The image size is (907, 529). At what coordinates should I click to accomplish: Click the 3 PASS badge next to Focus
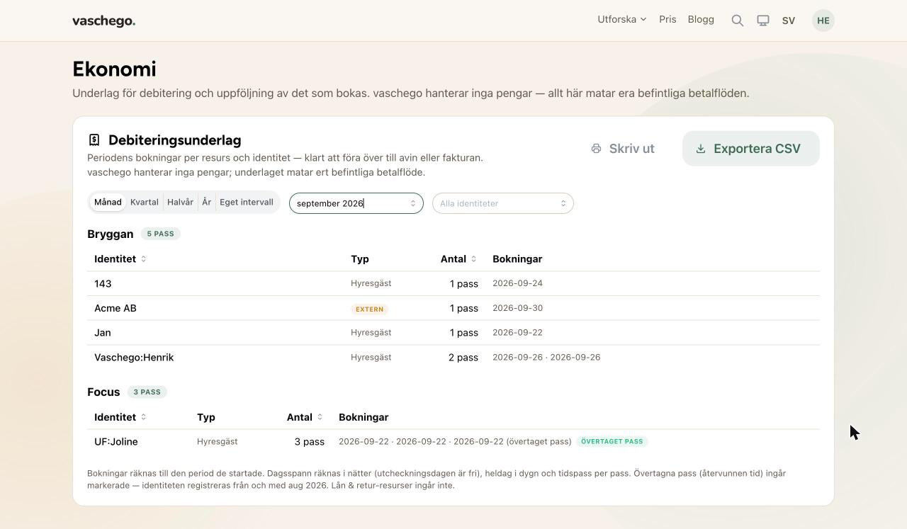147,392
